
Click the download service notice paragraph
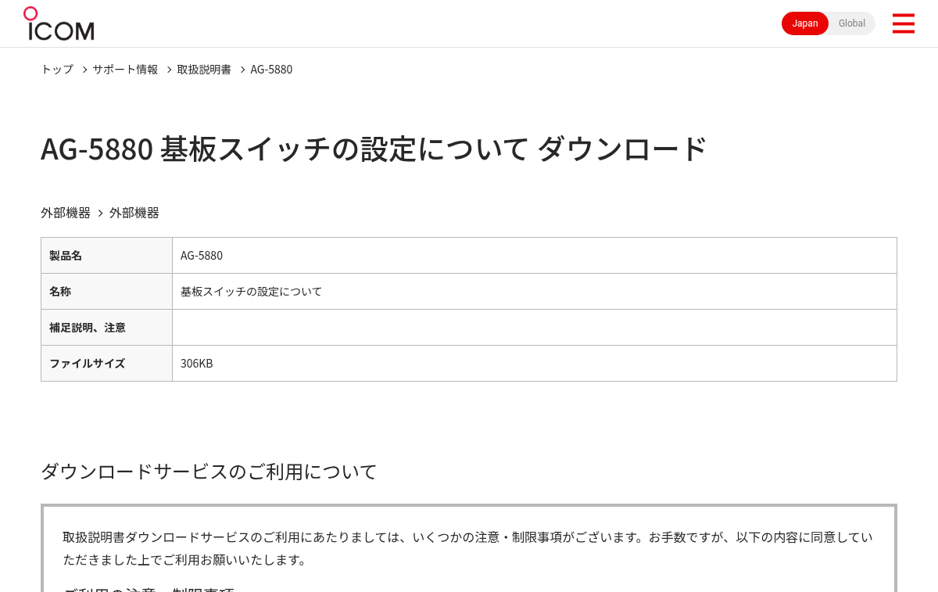[x=467, y=548]
